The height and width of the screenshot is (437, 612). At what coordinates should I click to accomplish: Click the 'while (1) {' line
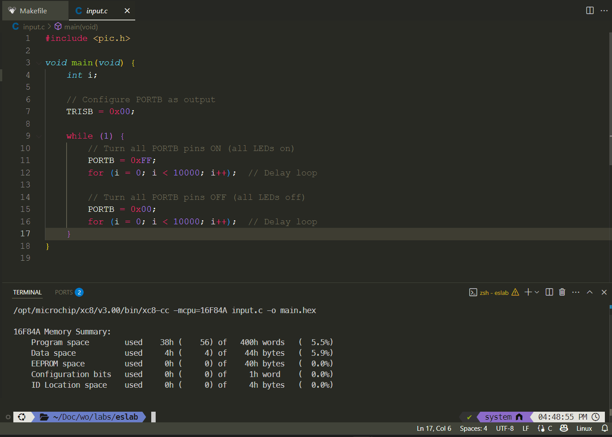click(96, 136)
